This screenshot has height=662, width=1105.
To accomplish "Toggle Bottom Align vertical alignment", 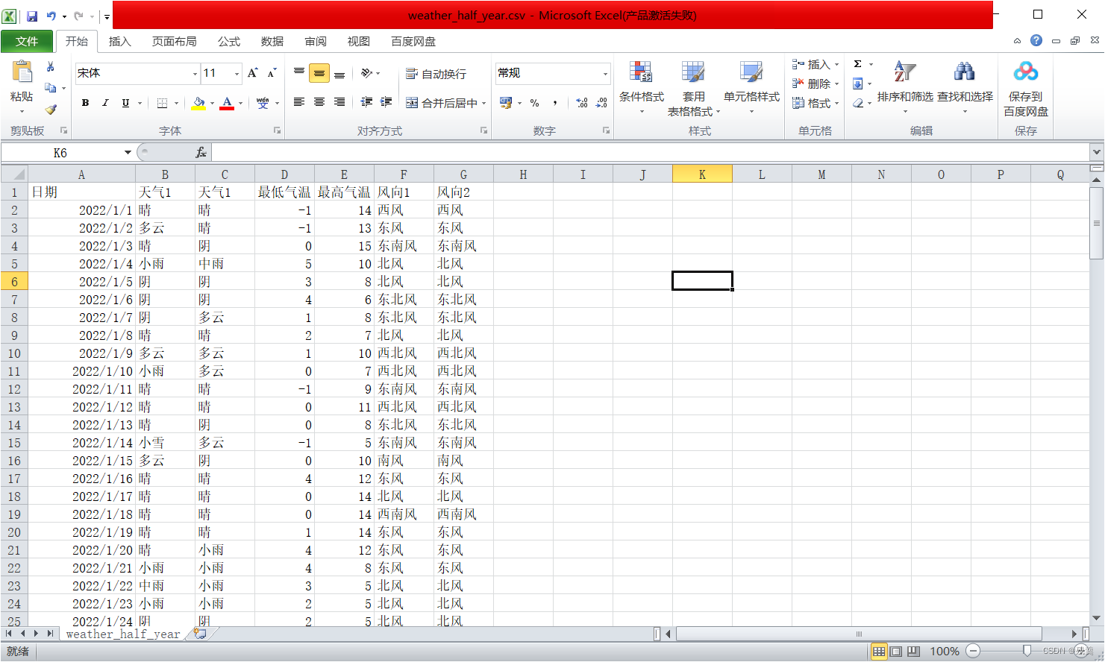I will tap(339, 72).
